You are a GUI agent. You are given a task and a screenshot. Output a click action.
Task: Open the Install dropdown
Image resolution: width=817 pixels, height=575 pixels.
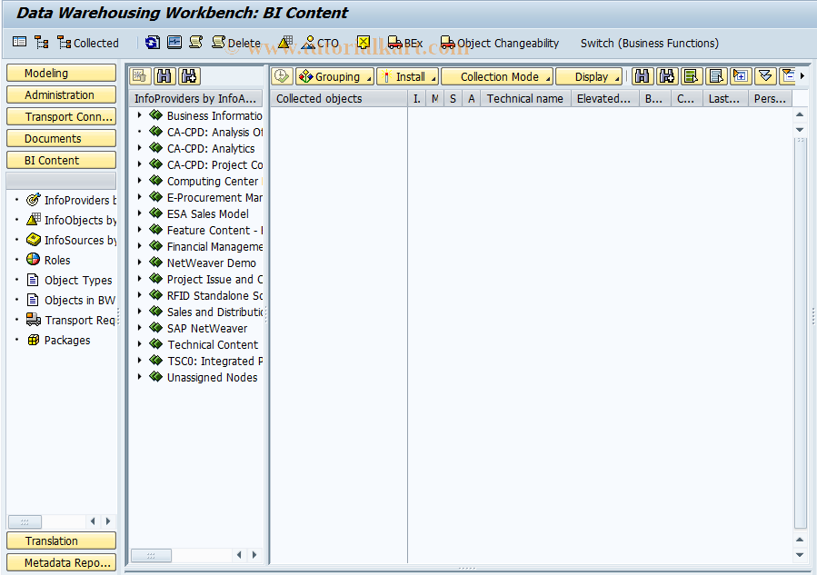[408, 76]
